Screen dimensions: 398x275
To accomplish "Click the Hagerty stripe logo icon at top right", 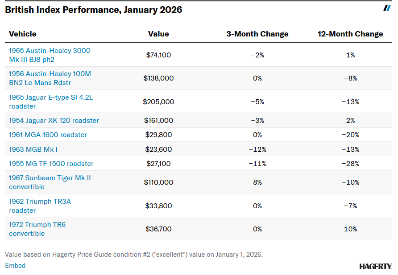I will (387, 8).
